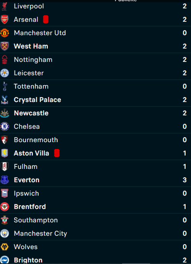Select the Wolves wolf-head logo

[5, 247]
